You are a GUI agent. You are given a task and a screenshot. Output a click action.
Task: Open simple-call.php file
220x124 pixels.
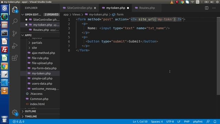pyautogui.click(x=42, y=78)
